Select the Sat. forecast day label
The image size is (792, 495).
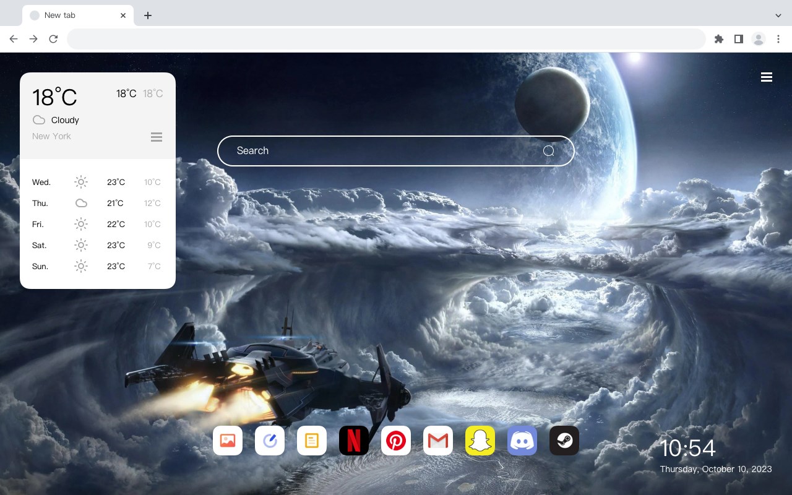click(x=40, y=245)
